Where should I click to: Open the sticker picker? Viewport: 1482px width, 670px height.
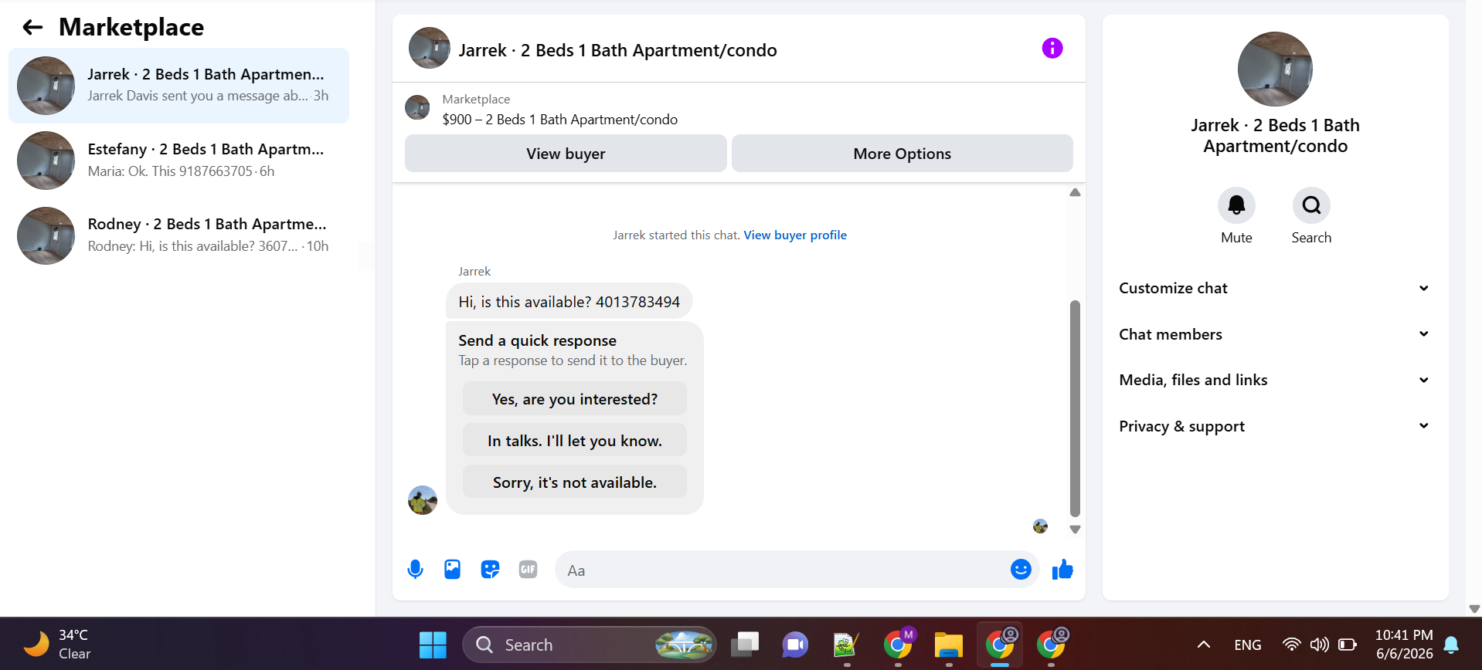click(490, 570)
